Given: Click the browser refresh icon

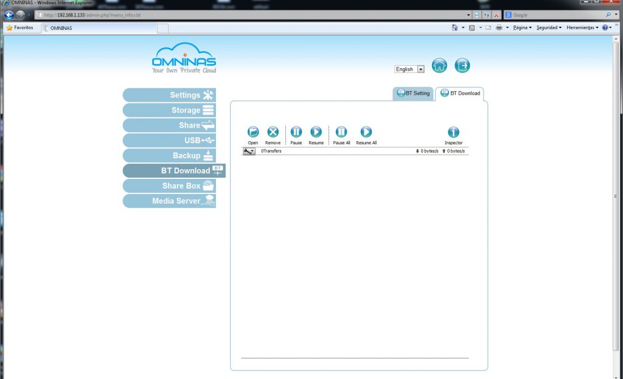Looking at the screenshot, I should [x=487, y=15].
